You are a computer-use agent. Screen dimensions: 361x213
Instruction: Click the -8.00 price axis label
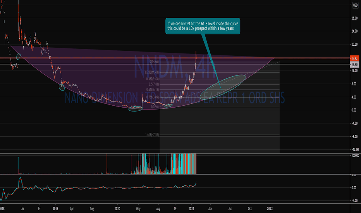(354, 137)
